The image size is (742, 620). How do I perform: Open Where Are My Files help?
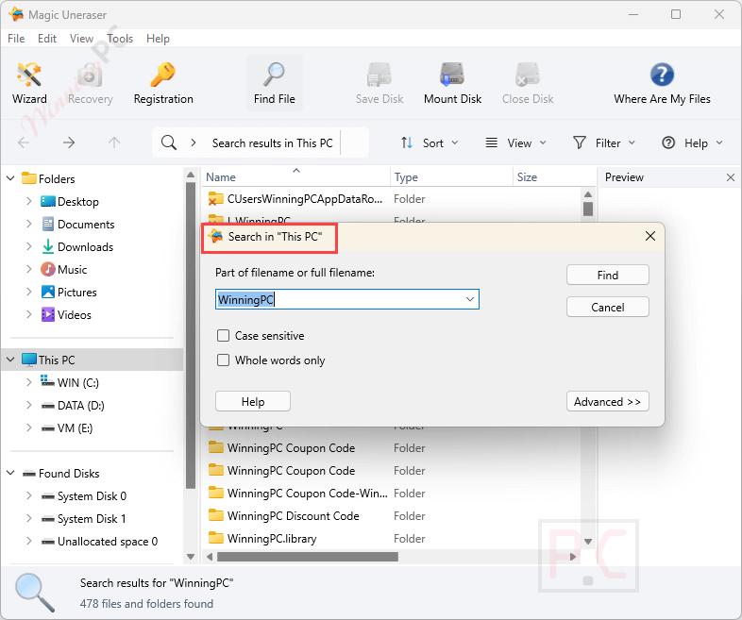tap(662, 83)
